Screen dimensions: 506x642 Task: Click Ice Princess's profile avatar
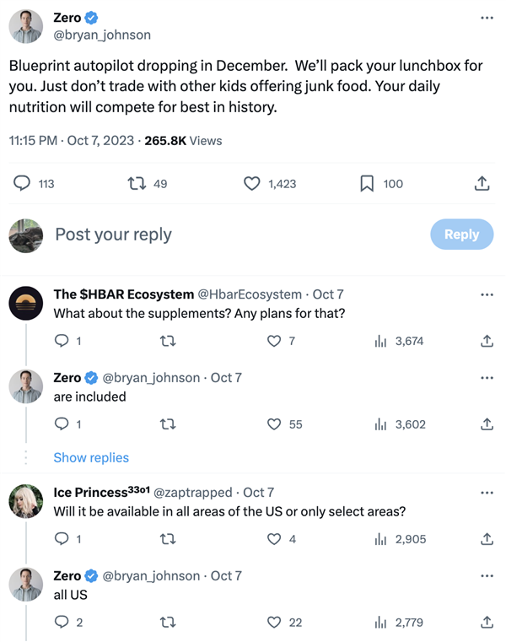click(x=26, y=501)
